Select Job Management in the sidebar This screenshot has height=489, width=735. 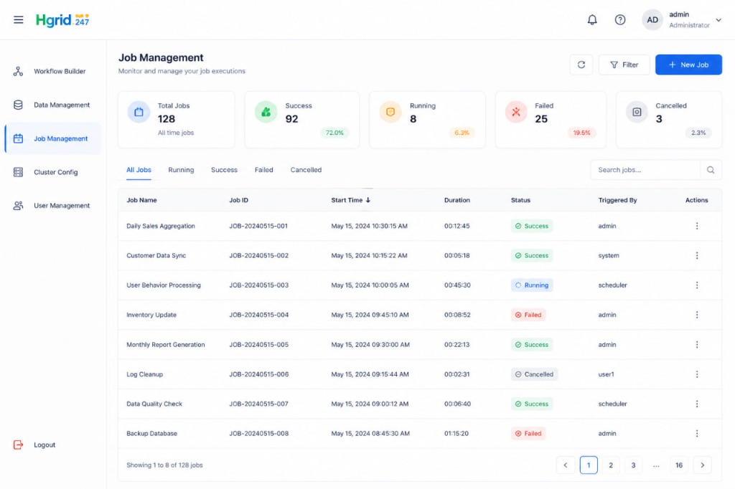click(52, 138)
